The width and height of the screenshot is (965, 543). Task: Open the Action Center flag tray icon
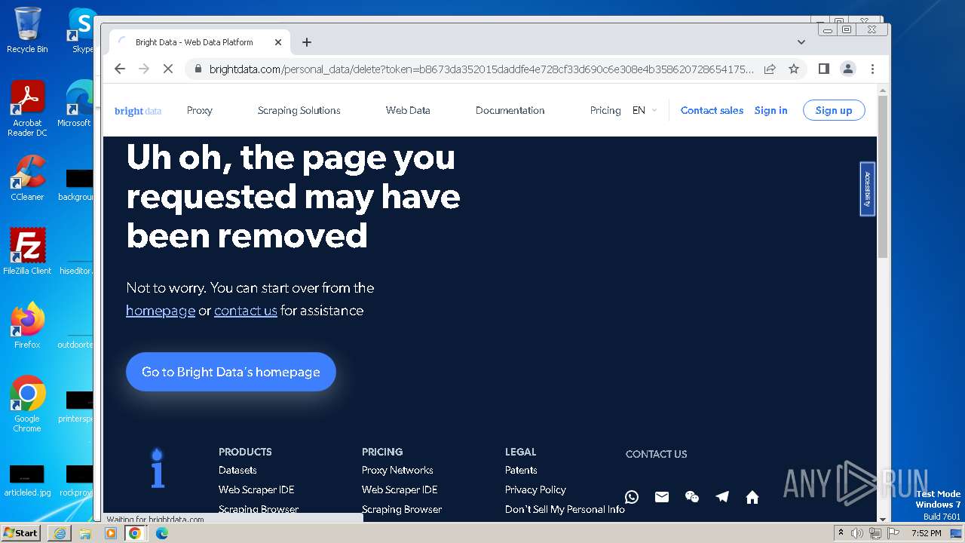click(x=893, y=533)
